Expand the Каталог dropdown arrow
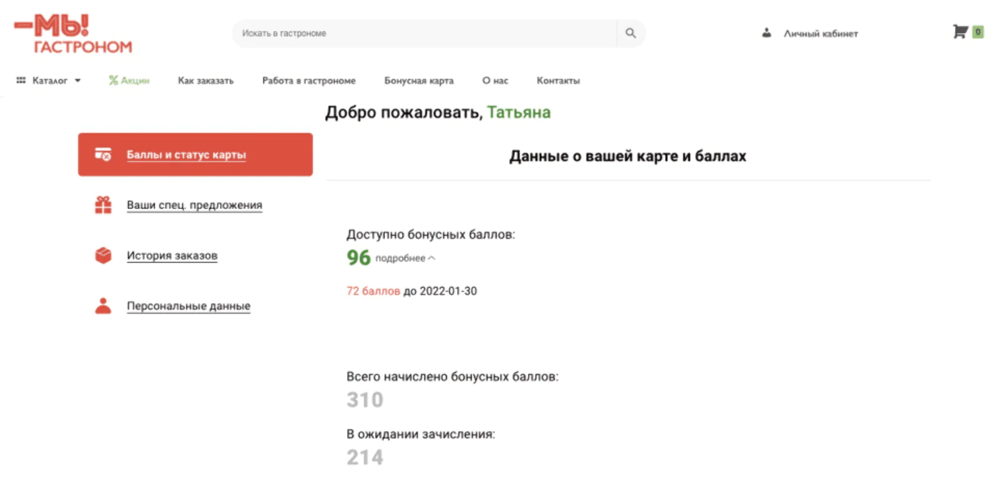 [77, 80]
